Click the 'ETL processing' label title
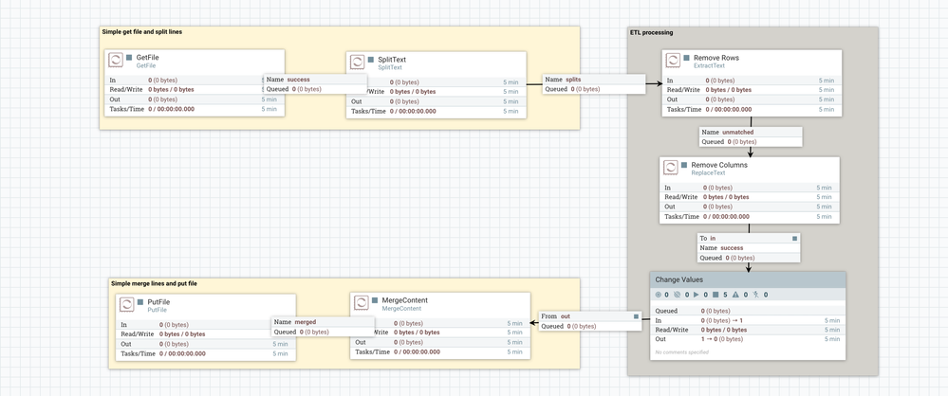The image size is (948, 396). pos(652,32)
